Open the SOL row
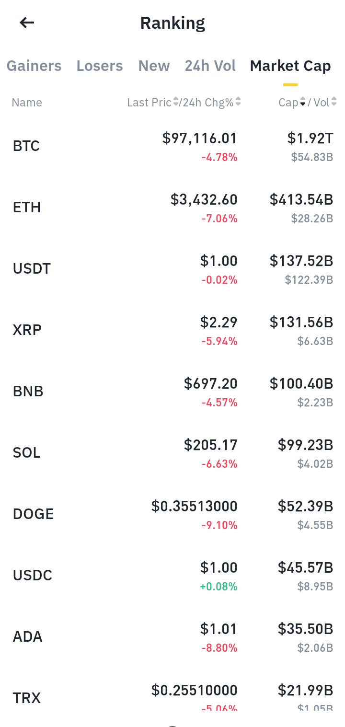Screen dimensions: 345x727 pyautogui.click(x=172, y=452)
